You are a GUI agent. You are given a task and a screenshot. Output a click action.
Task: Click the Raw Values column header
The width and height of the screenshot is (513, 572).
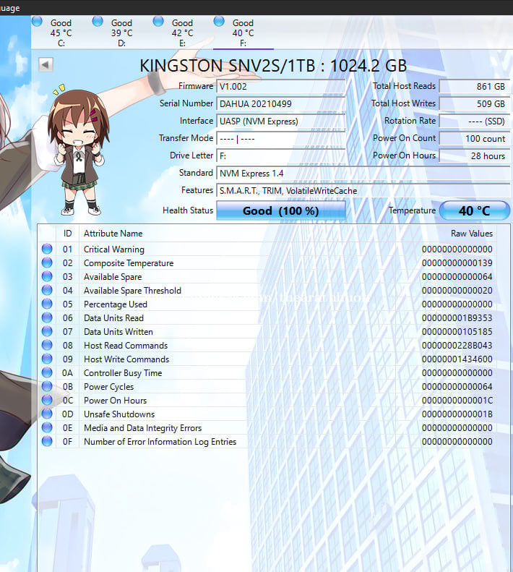click(x=471, y=234)
